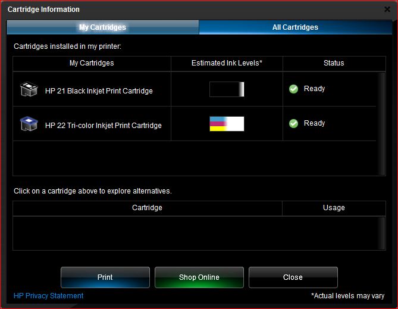The image size is (398, 309).
Task: Click the Actual levels may vary note
Action: (348, 296)
